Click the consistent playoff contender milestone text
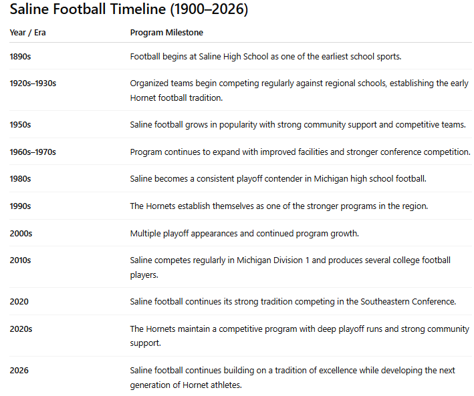 point(277,179)
